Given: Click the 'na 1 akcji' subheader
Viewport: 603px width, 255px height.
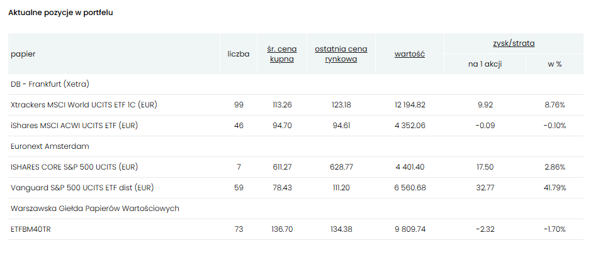Looking at the screenshot, I should (485, 64).
